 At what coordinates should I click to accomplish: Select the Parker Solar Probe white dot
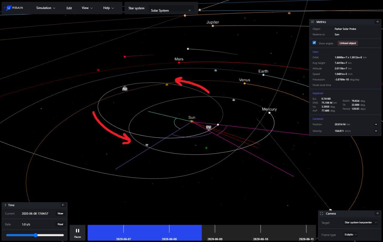click(x=218, y=124)
